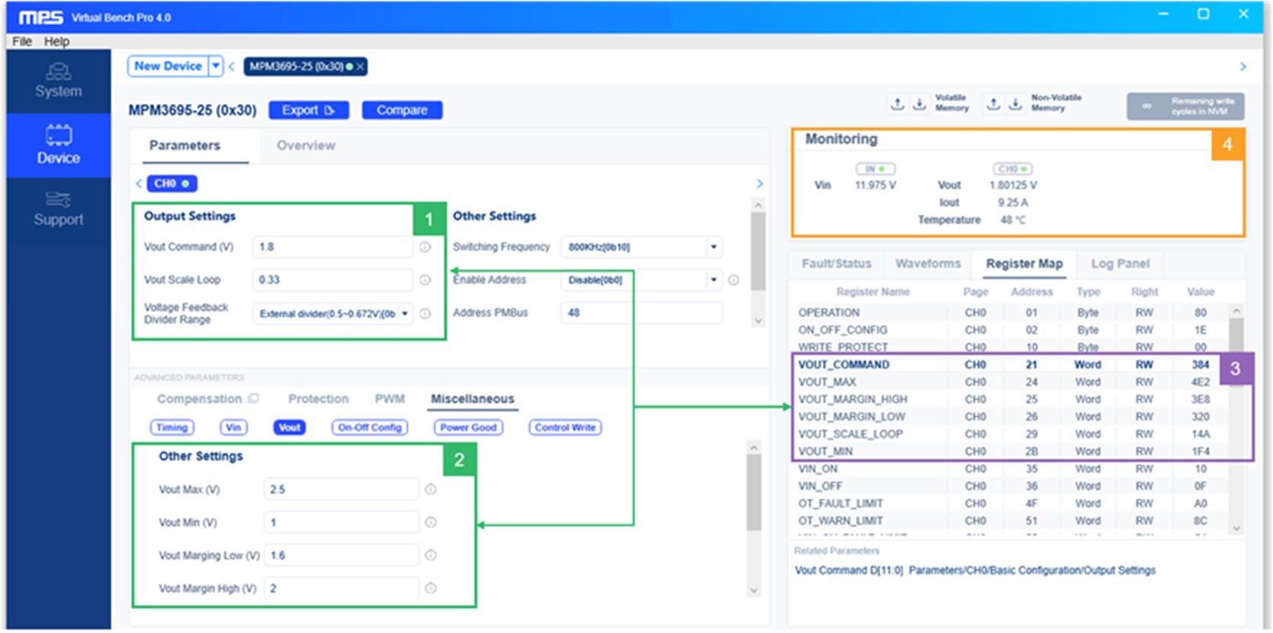Switch to the Waveforms tab
Screen dimensions: 1273x633
927,264
